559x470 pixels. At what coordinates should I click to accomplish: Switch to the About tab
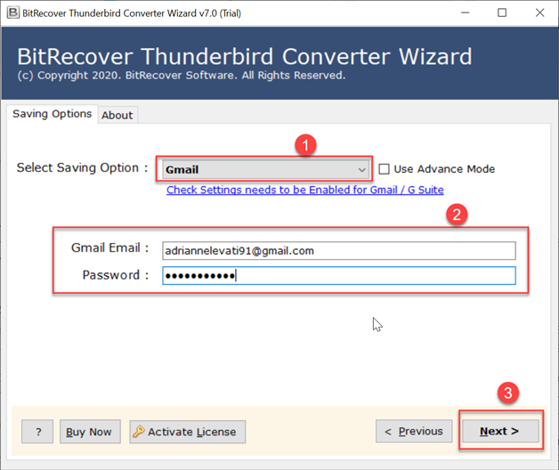pyautogui.click(x=117, y=115)
